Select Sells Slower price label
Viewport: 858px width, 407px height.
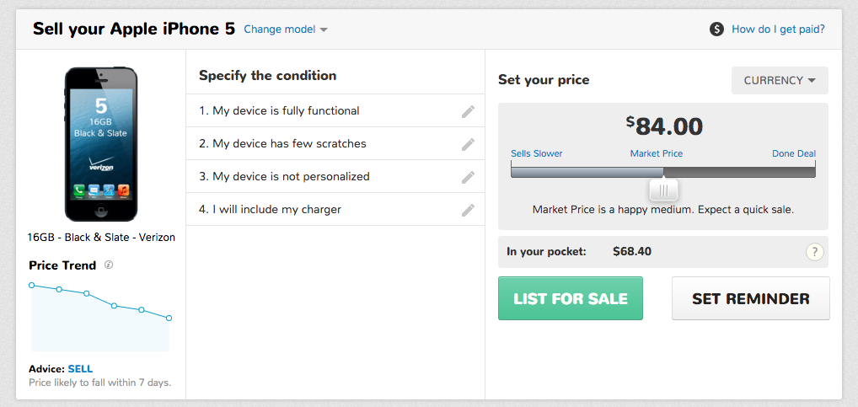[537, 154]
